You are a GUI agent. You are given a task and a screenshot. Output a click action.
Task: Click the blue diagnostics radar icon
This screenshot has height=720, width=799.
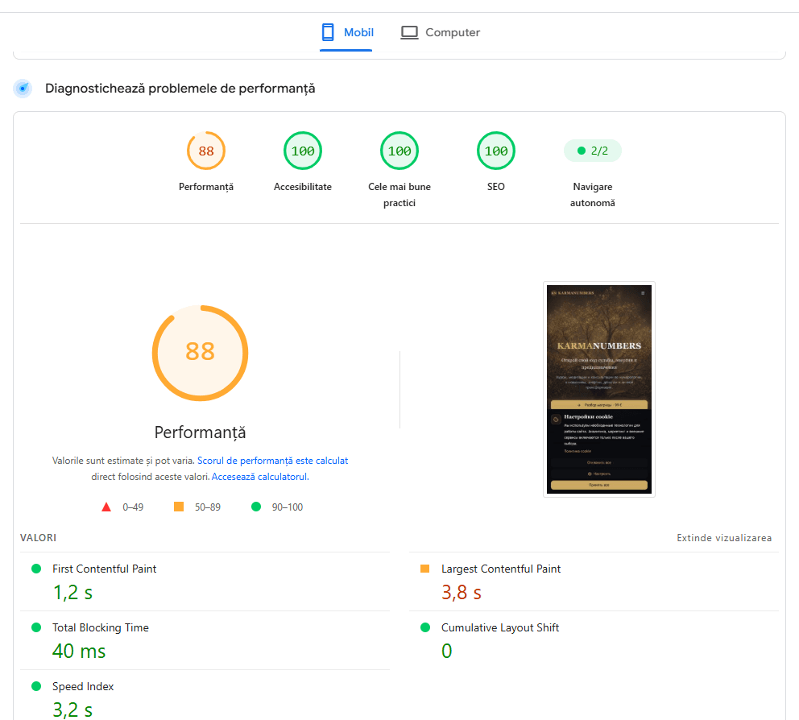[23, 88]
